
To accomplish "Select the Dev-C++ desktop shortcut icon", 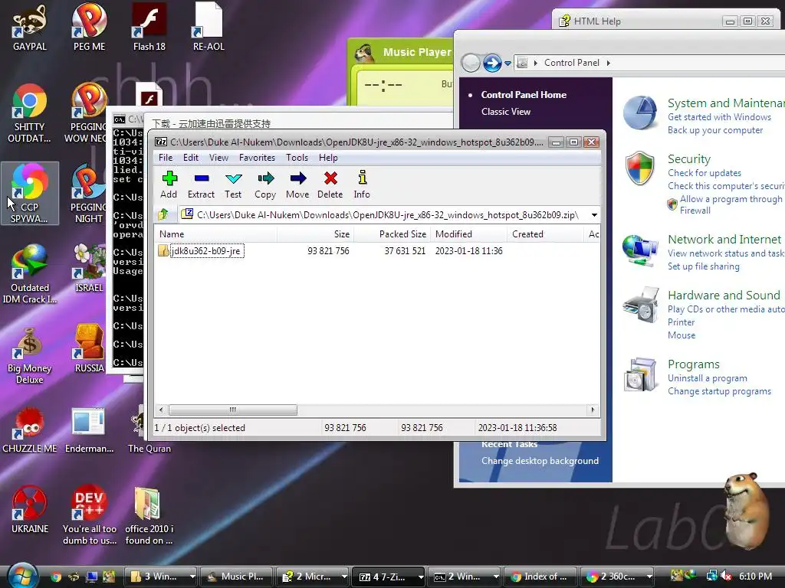I will [x=89, y=515].
